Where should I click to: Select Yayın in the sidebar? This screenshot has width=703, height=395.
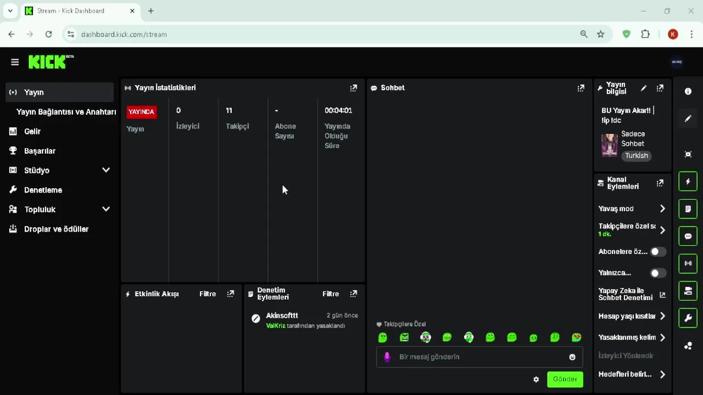[59, 92]
